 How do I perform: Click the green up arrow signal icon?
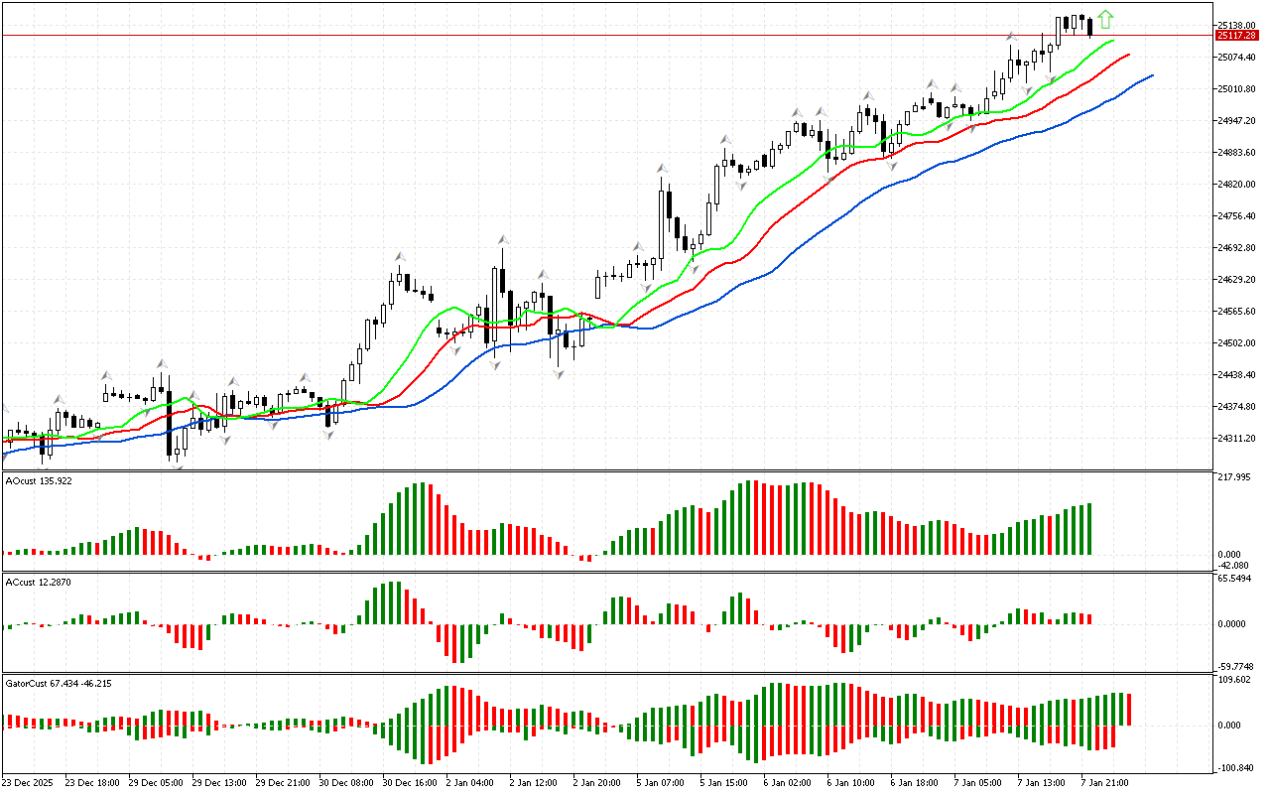pos(1105,19)
